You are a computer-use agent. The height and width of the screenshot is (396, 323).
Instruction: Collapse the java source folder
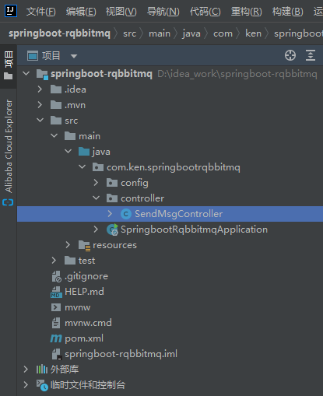tap(68, 151)
